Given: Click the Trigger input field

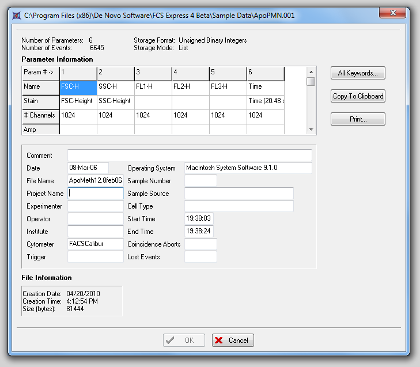Looking at the screenshot, I should click(96, 256).
